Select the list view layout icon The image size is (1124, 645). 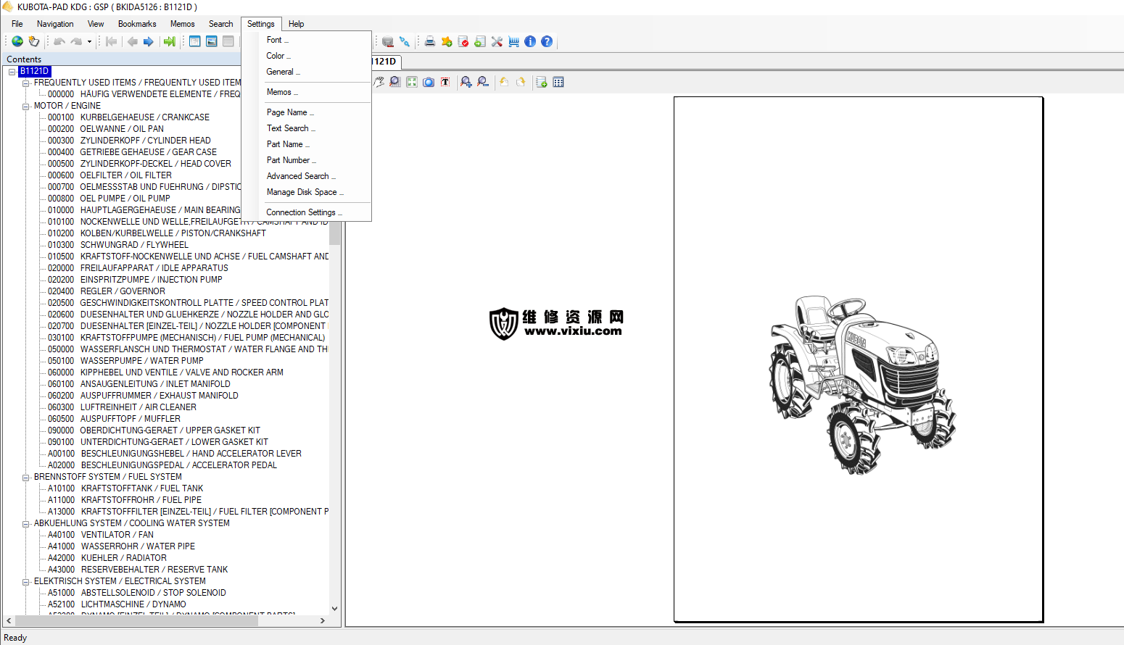click(x=228, y=41)
